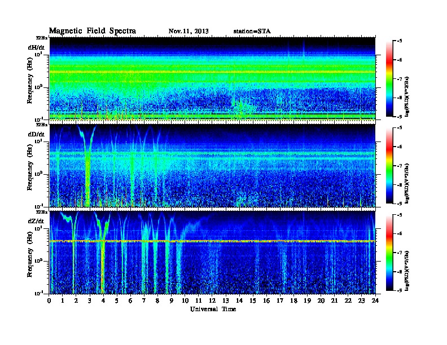Click the "Universal Time" axis label
Viewport: 447px width, 345px height.
[213, 309]
